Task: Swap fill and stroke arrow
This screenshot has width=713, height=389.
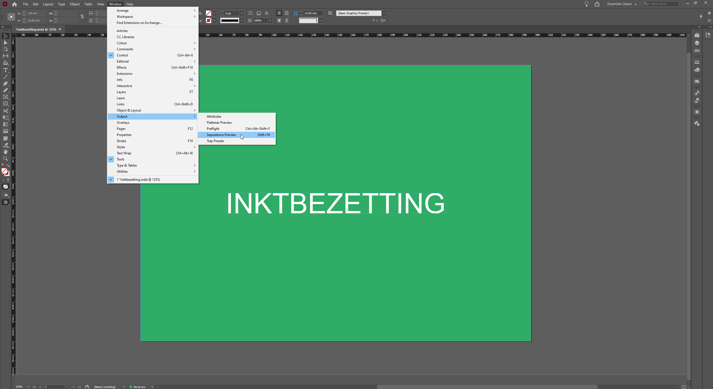Action: click(8, 165)
